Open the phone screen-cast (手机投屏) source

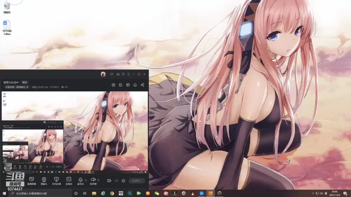57,181
